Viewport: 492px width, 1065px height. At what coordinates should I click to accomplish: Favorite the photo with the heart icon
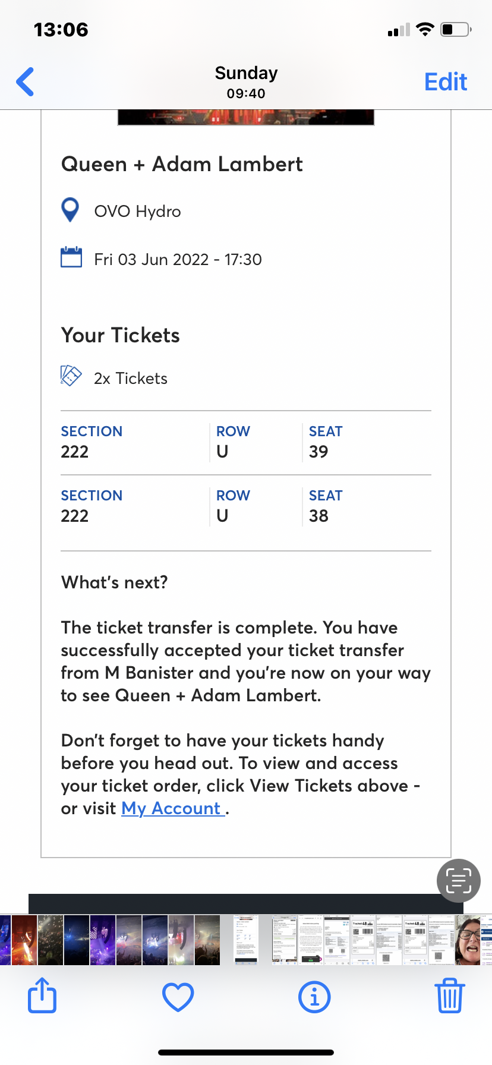click(178, 996)
